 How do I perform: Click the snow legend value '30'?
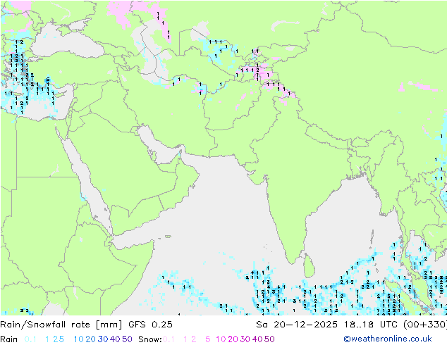(245, 339)
